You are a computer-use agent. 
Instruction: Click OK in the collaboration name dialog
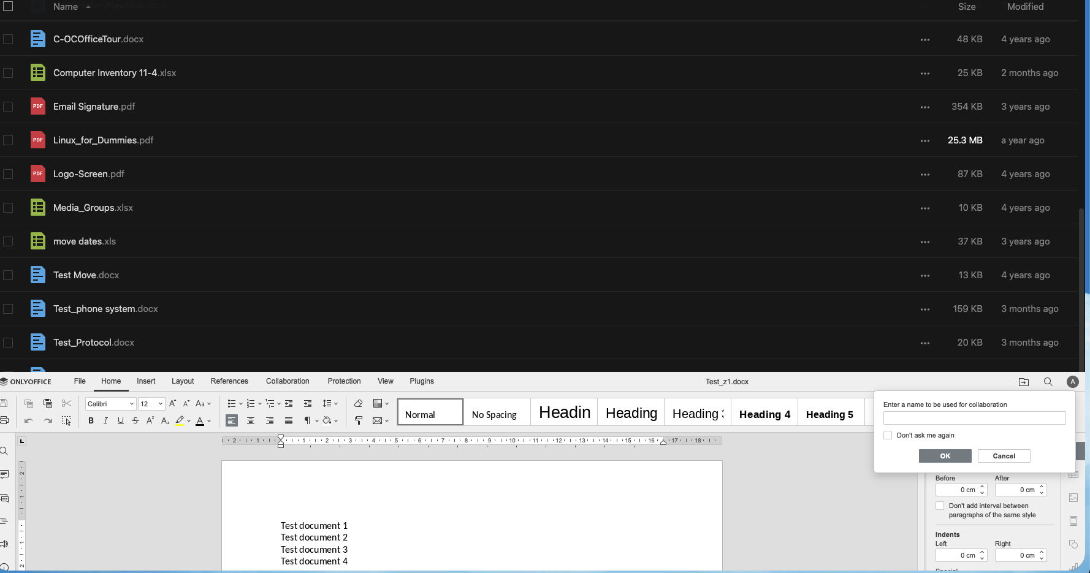pyautogui.click(x=945, y=456)
